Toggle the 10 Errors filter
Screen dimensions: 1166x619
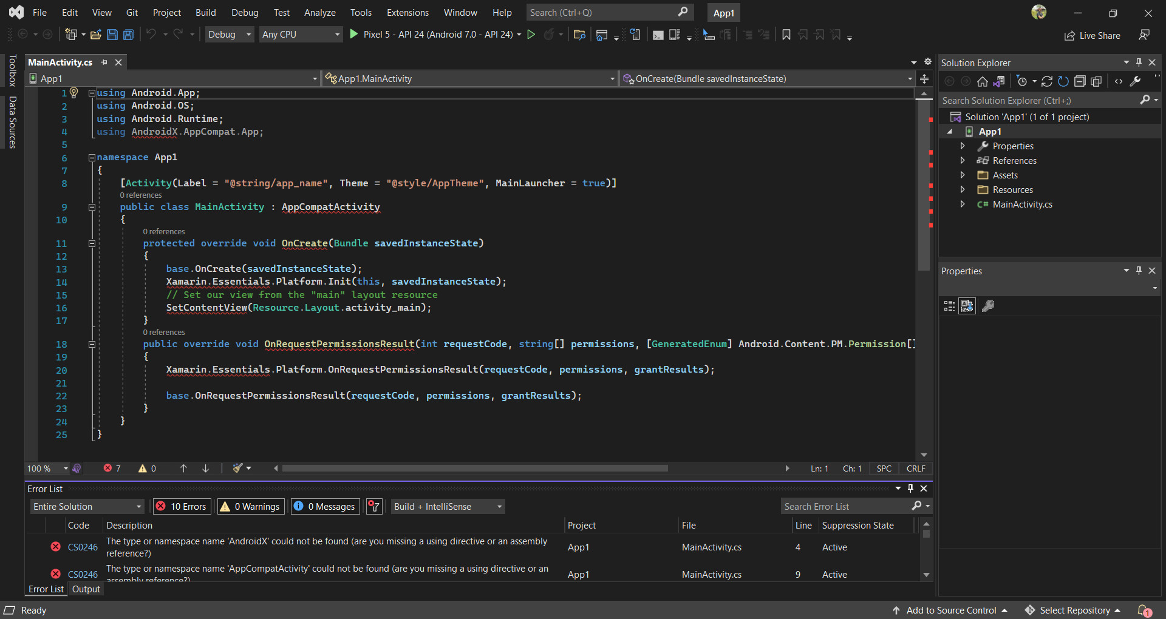(x=182, y=506)
